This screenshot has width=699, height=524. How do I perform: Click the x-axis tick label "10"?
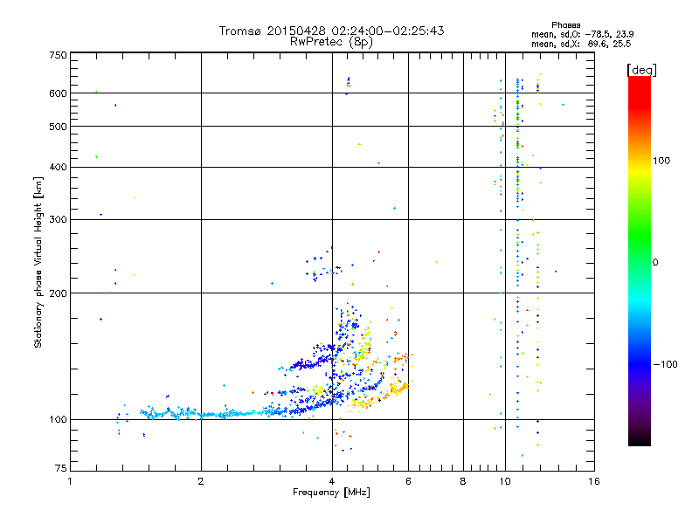(x=505, y=481)
